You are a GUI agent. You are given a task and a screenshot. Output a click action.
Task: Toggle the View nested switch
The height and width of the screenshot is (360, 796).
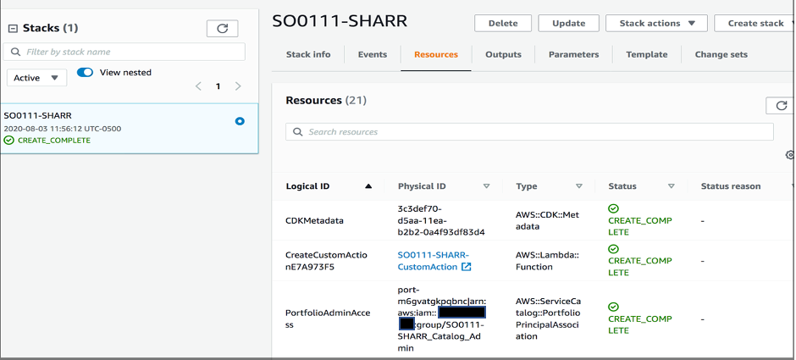tap(85, 72)
